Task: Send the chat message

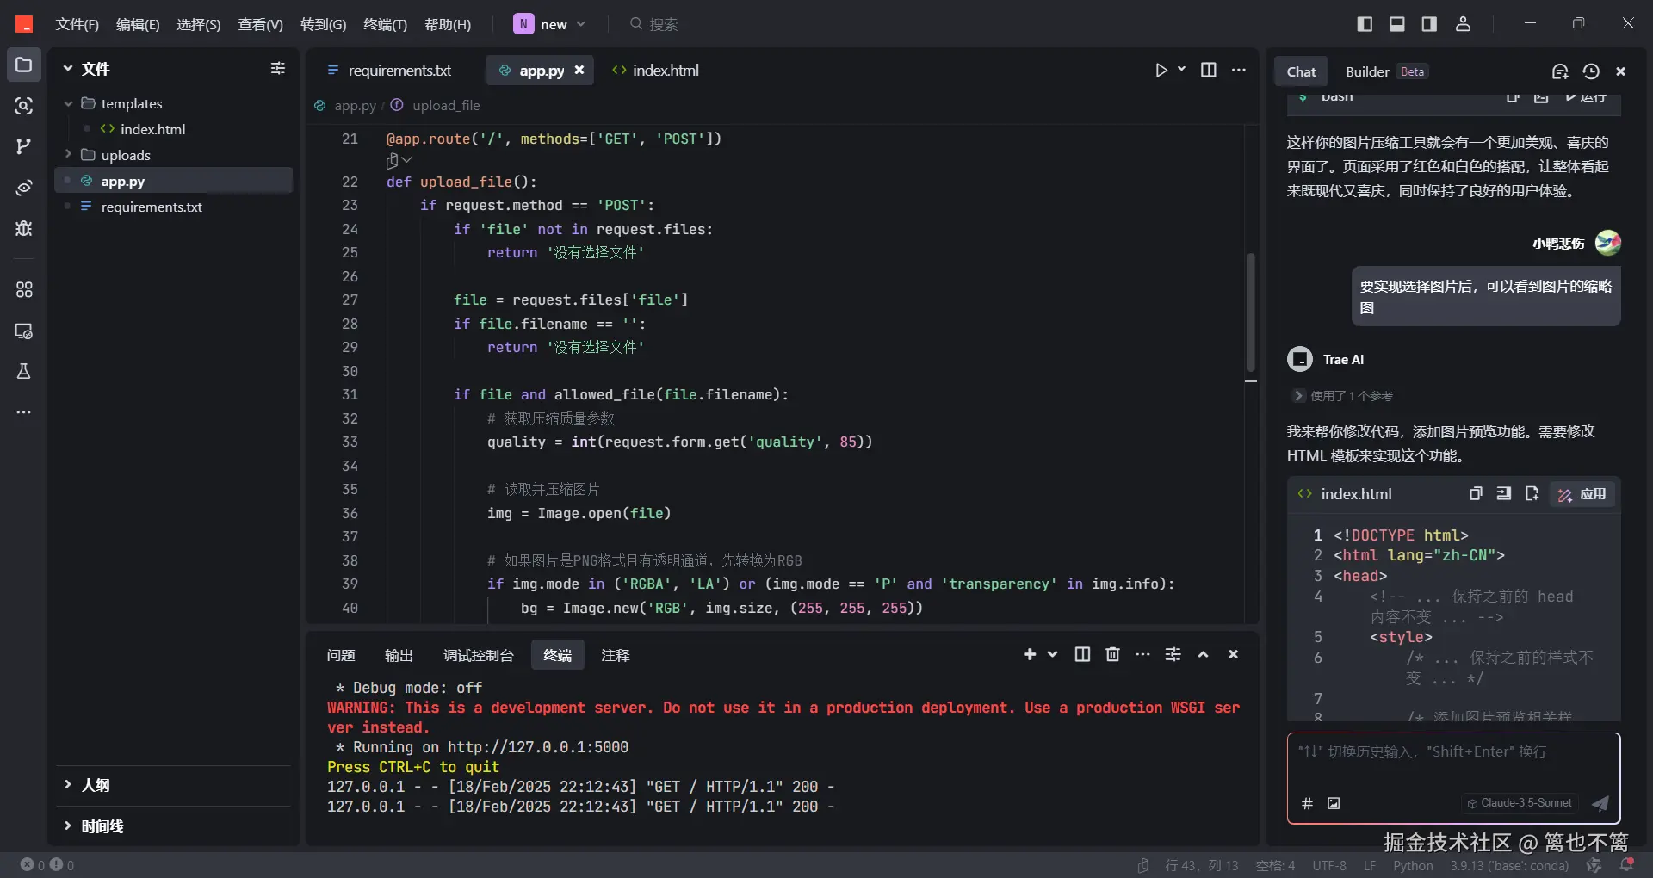Action: (1600, 803)
